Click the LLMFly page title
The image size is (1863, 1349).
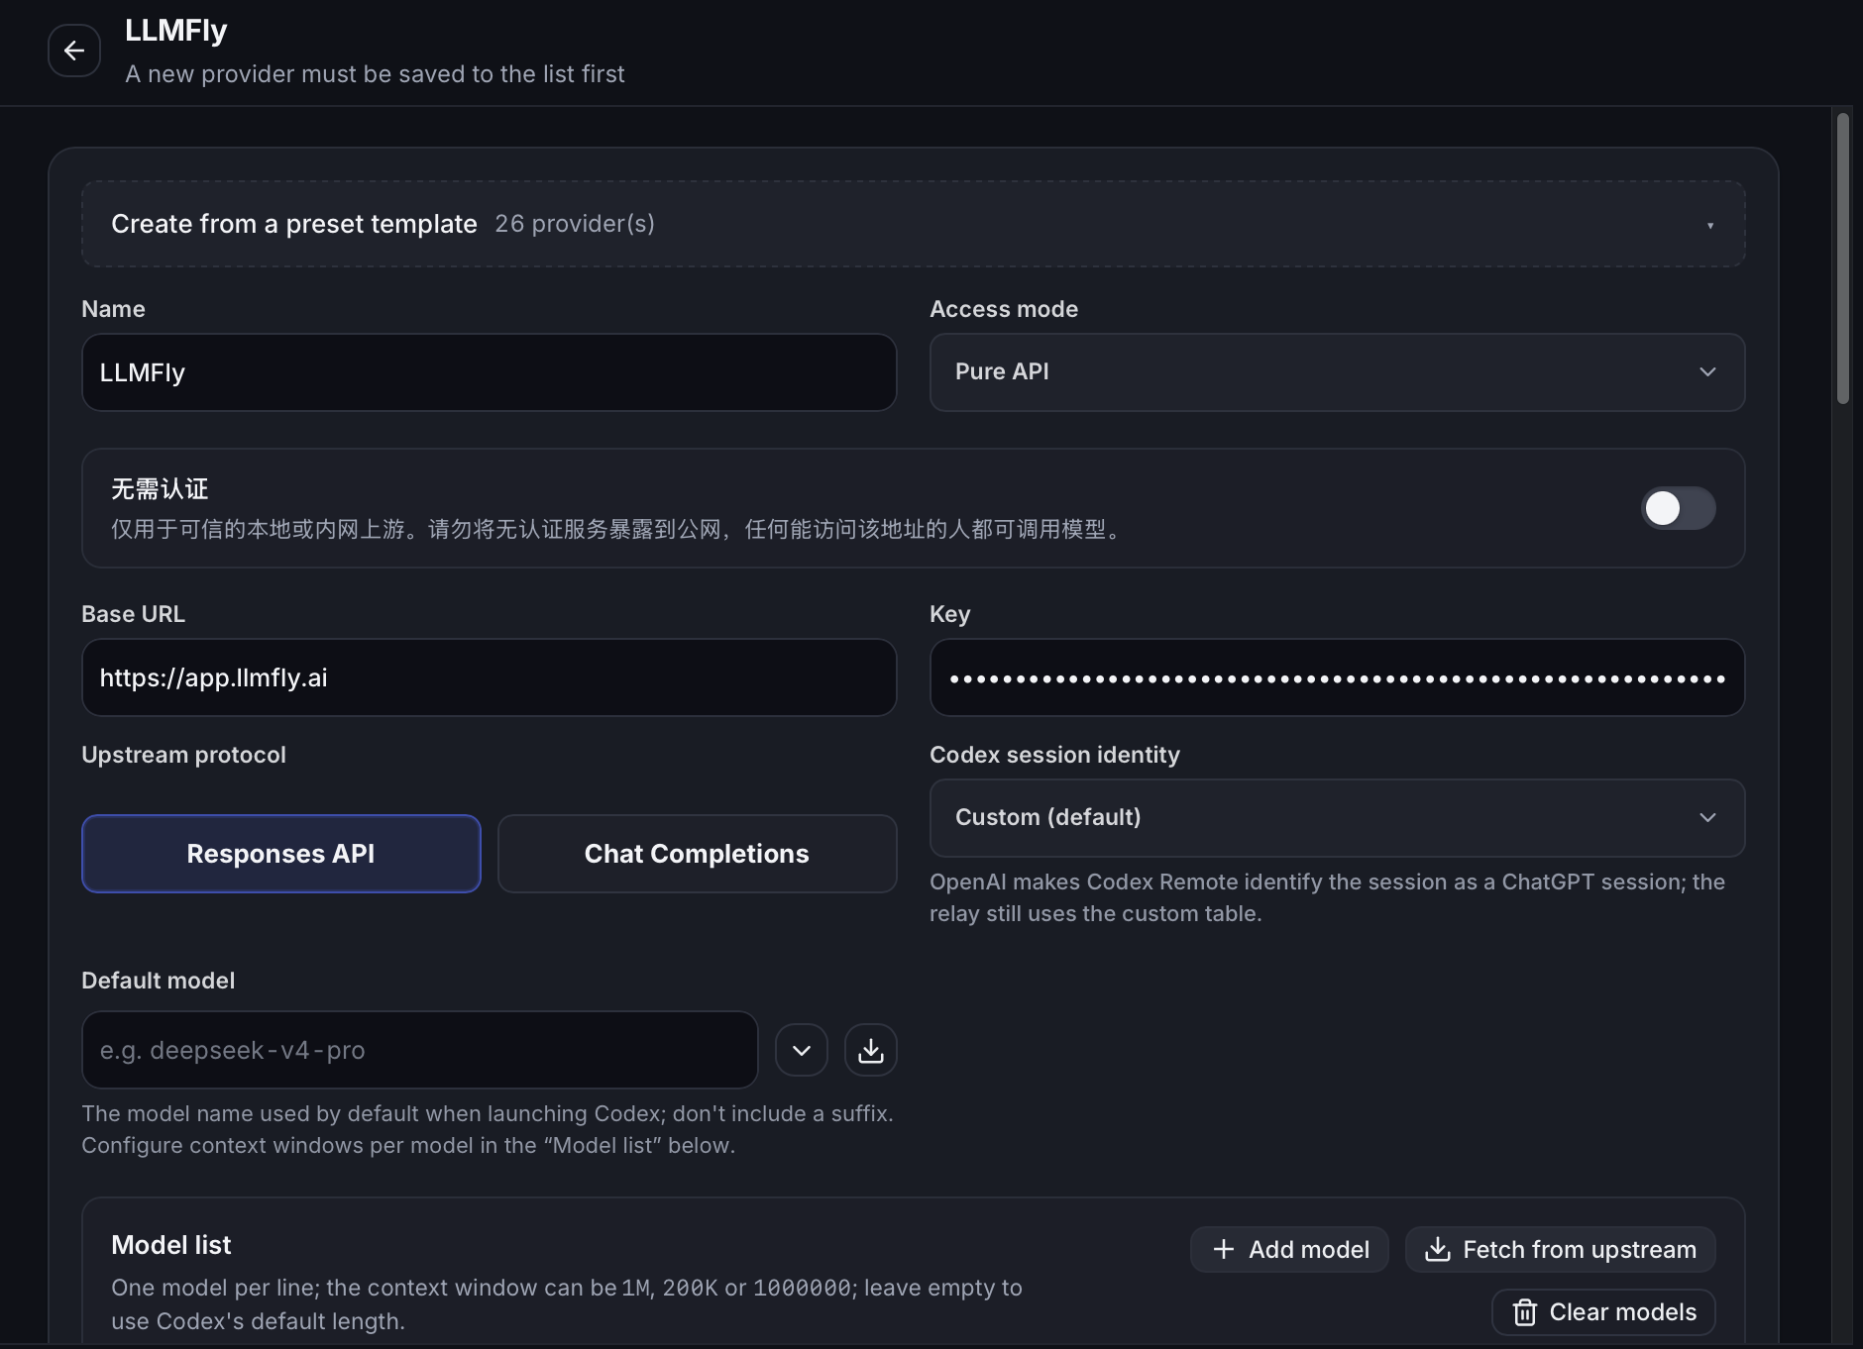175,31
